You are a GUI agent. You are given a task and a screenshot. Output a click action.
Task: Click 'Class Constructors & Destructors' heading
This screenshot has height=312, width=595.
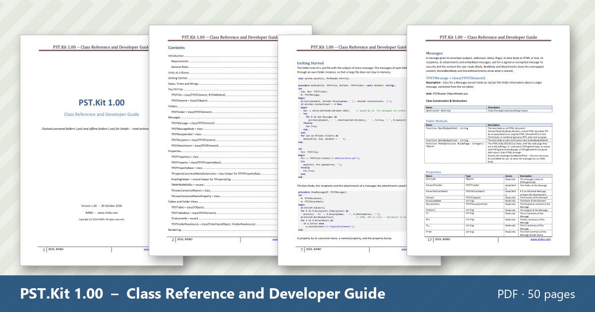click(x=447, y=101)
